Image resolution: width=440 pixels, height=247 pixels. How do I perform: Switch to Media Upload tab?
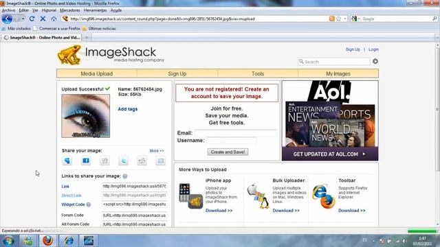pyautogui.click(x=96, y=73)
